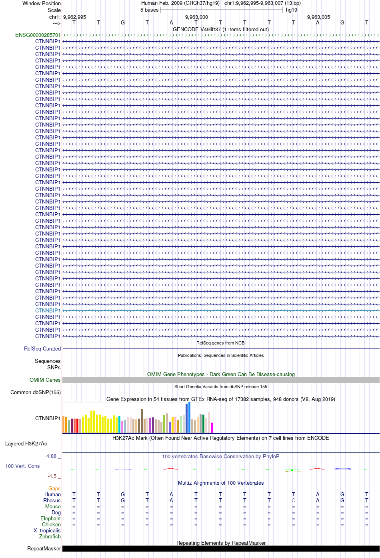Click Short Genetic Variants from dbSNP title
This screenshot has height=558, width=380.
(x=221, y=387)
